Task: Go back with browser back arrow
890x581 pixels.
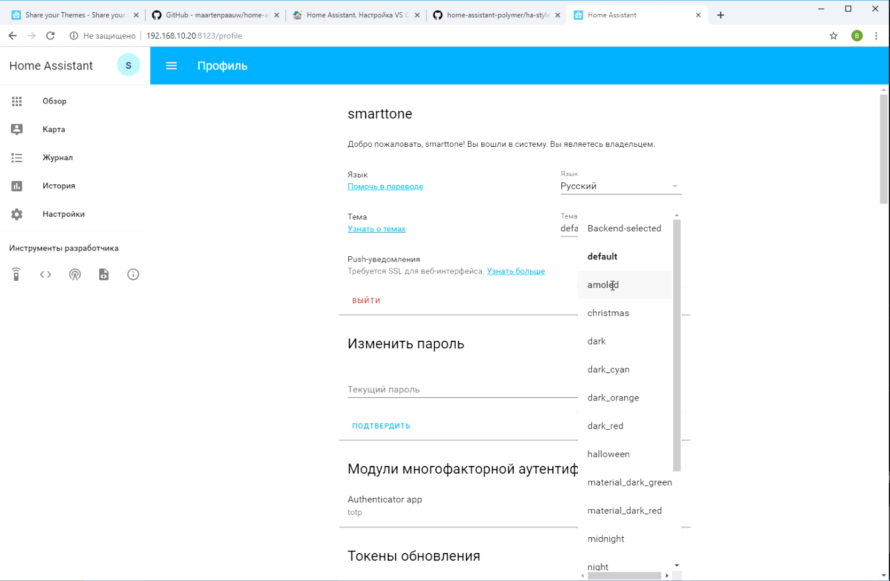Action: point(13,36)
